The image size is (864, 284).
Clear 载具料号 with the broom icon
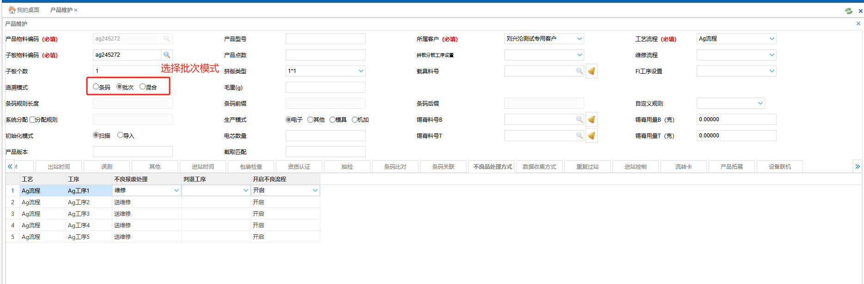tap(591, 71)
